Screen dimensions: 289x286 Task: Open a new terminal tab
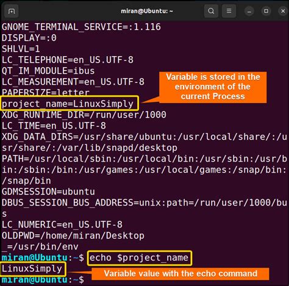tap(12, 11)
